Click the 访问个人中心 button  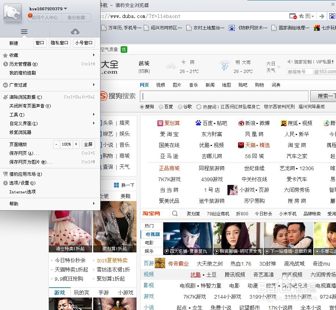[x=45, y=18]
